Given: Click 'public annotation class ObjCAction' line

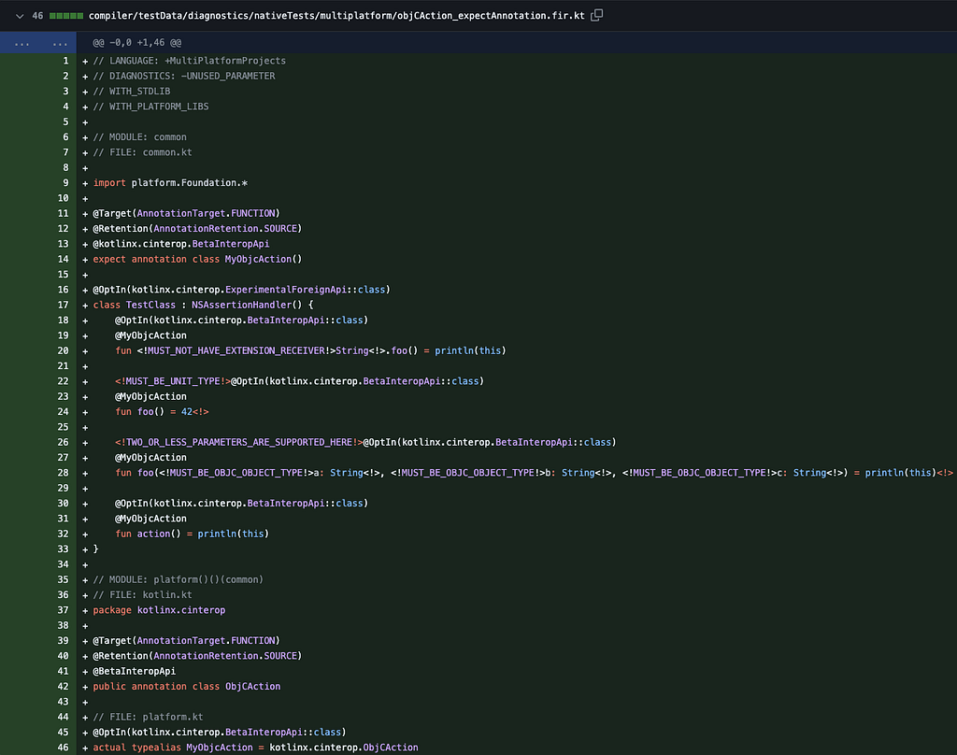Looking at the screenshot, I should click(x=187, y=687).
